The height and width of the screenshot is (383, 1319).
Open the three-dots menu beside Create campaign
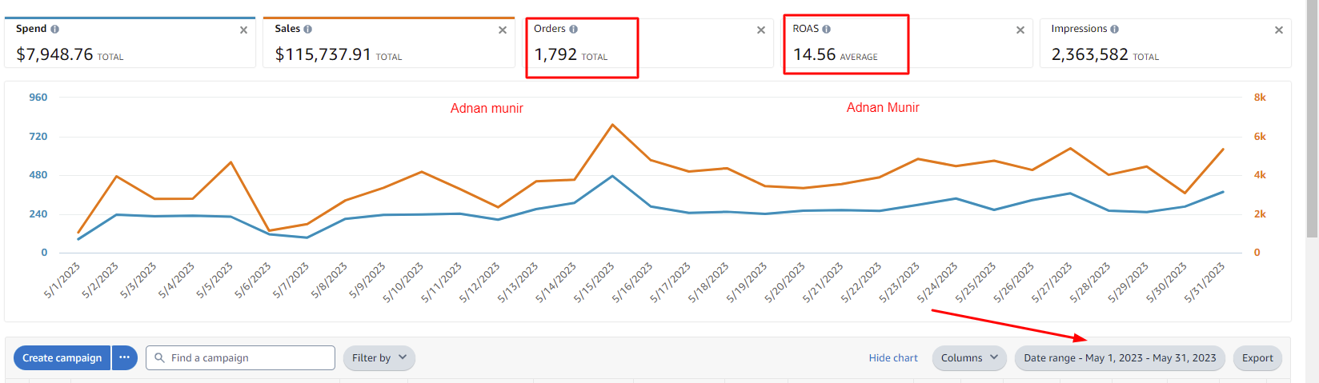[125, 357]
